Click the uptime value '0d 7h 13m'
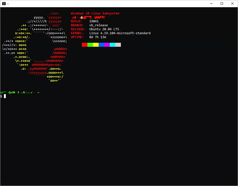The image size is (238, 186). click(x=98, y=37)
